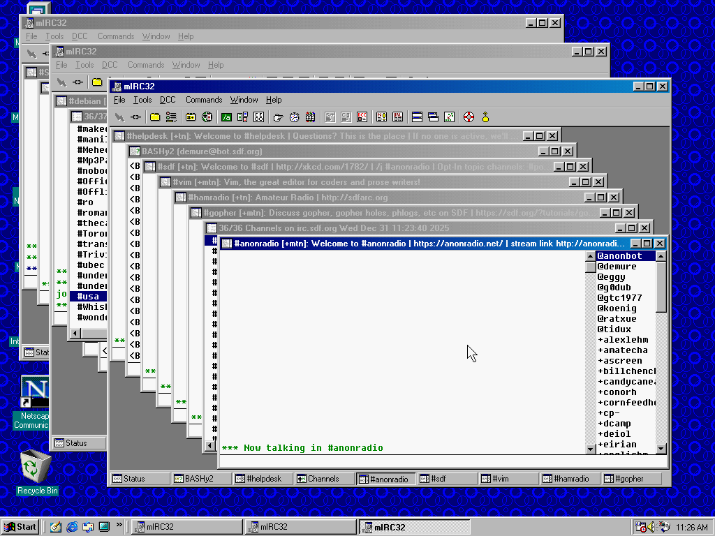The width and height of the screenshot is (715, 536).
Task: Open the Remote scripts editor
Action: (258, 117)
